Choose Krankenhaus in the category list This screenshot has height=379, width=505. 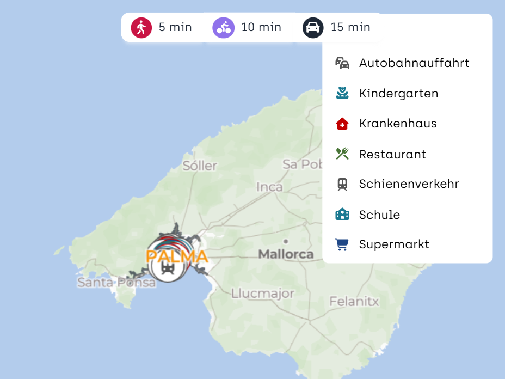[398, 124]
